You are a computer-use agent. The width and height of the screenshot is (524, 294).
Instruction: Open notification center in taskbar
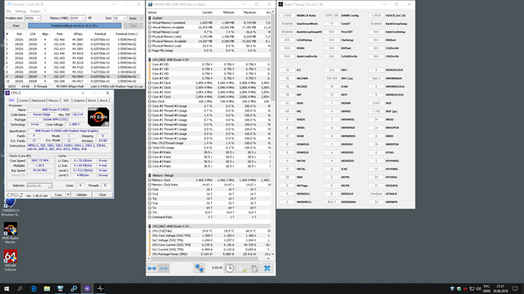click(515, 289)
